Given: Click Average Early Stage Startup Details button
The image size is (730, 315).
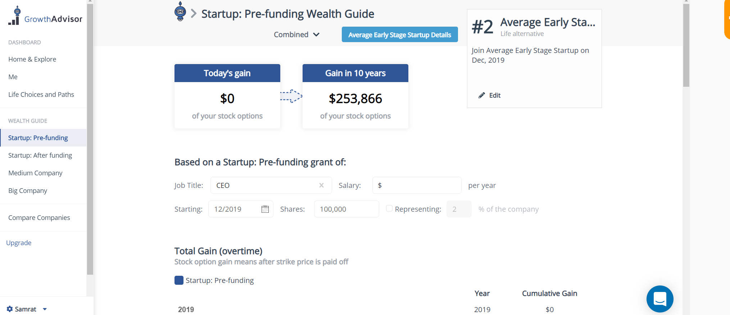Looking at the screenshot, I should click(x=399, y=35).
